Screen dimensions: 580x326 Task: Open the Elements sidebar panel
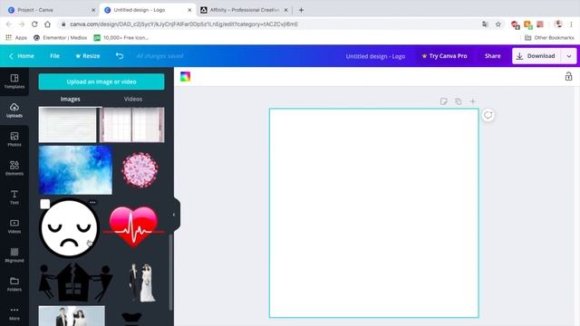click(x=14, y=168)
